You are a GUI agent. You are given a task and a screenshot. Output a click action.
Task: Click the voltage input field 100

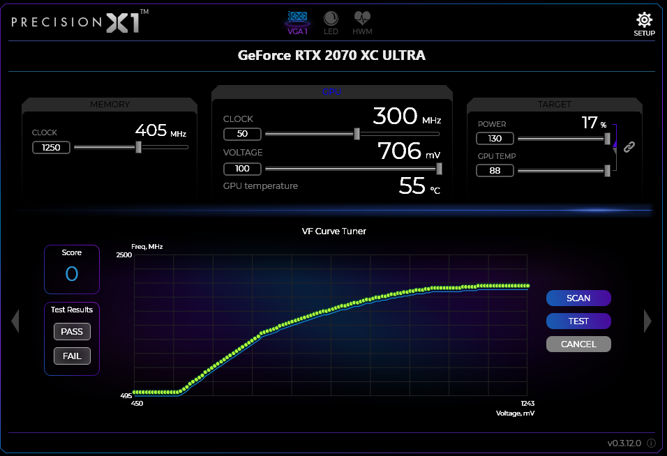click(x=242, y=169)
